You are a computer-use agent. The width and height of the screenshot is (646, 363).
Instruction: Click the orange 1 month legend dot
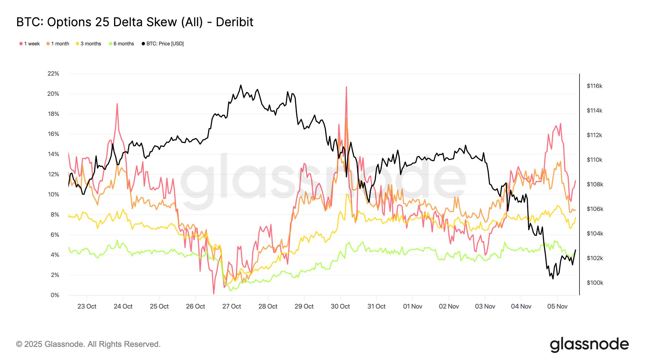(x=48, y=44)
